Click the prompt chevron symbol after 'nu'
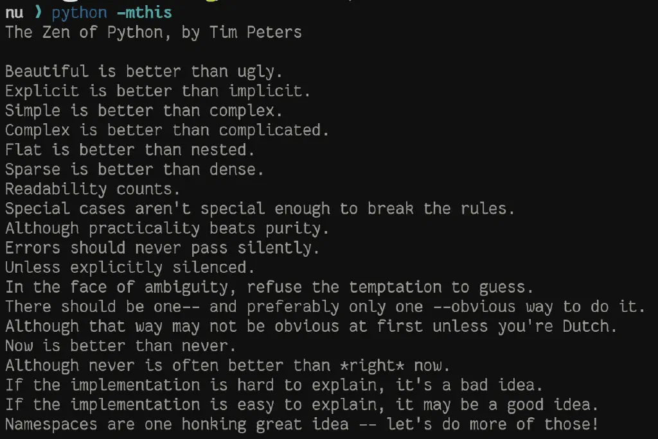The image size is (658, 439). (38, 12)
